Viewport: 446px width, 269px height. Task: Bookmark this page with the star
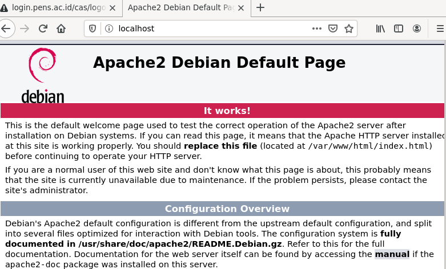coord(349,28)
